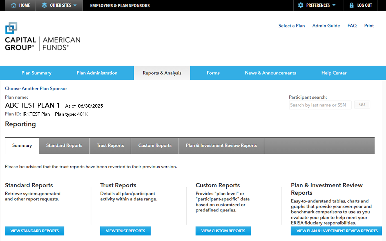This screenshot has height=241, width=386.
Task: Open the Preferences dropdown menu
Action: point(318,5)
